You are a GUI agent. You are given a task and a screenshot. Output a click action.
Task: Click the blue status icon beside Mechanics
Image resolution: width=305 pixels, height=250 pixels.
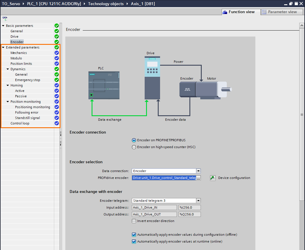click(x=56, y=53)
